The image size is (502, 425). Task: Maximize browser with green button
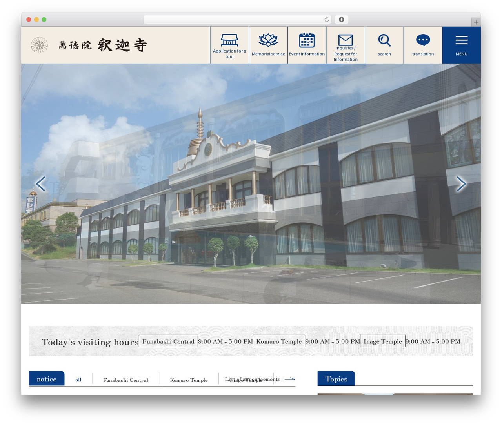pos(44,20)
